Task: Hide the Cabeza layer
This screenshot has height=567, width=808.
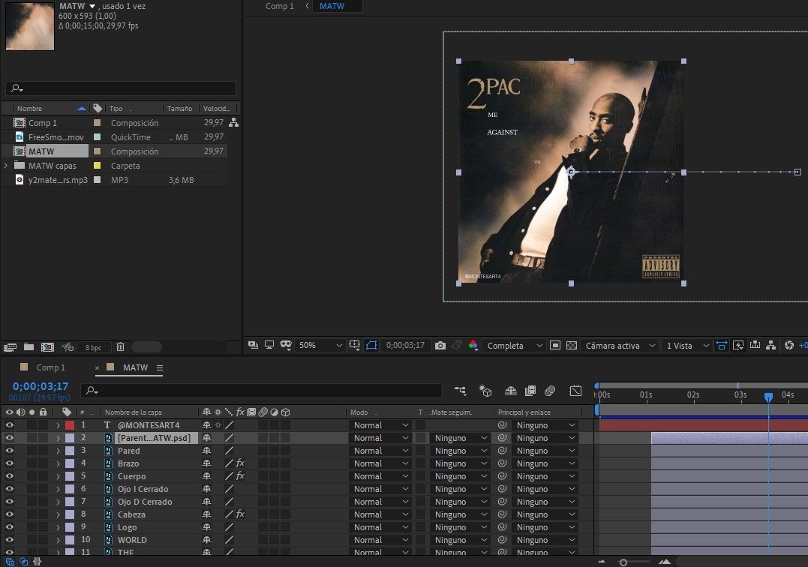Action: pyautogui.click(x=10, y=514)
